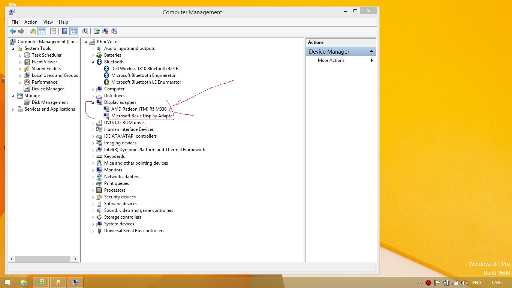Select AMD Radeon (TM) R5 M330 device
512x288 pixels.
pos(139,109)
